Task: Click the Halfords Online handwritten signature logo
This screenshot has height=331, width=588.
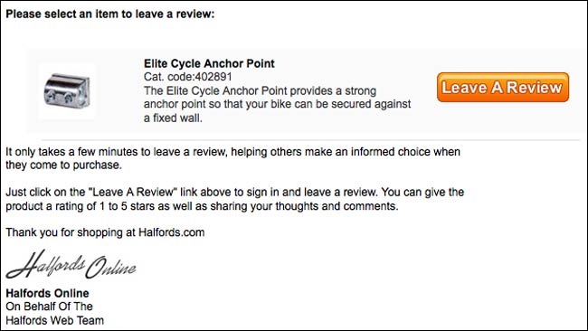Action: [71, 265]
